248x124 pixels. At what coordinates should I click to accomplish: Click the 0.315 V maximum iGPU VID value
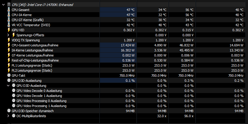pos(188,30)
